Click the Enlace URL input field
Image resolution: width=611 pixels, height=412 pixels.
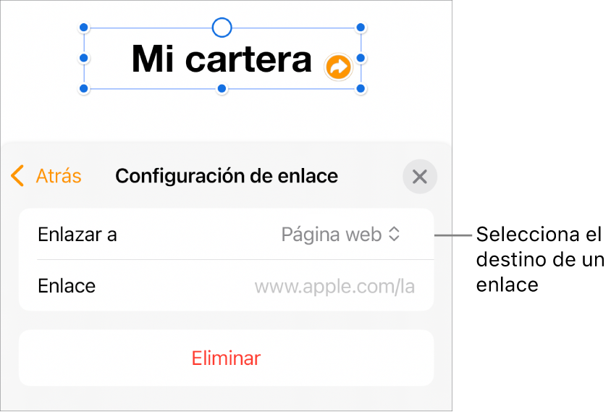[x=334, y=286]
